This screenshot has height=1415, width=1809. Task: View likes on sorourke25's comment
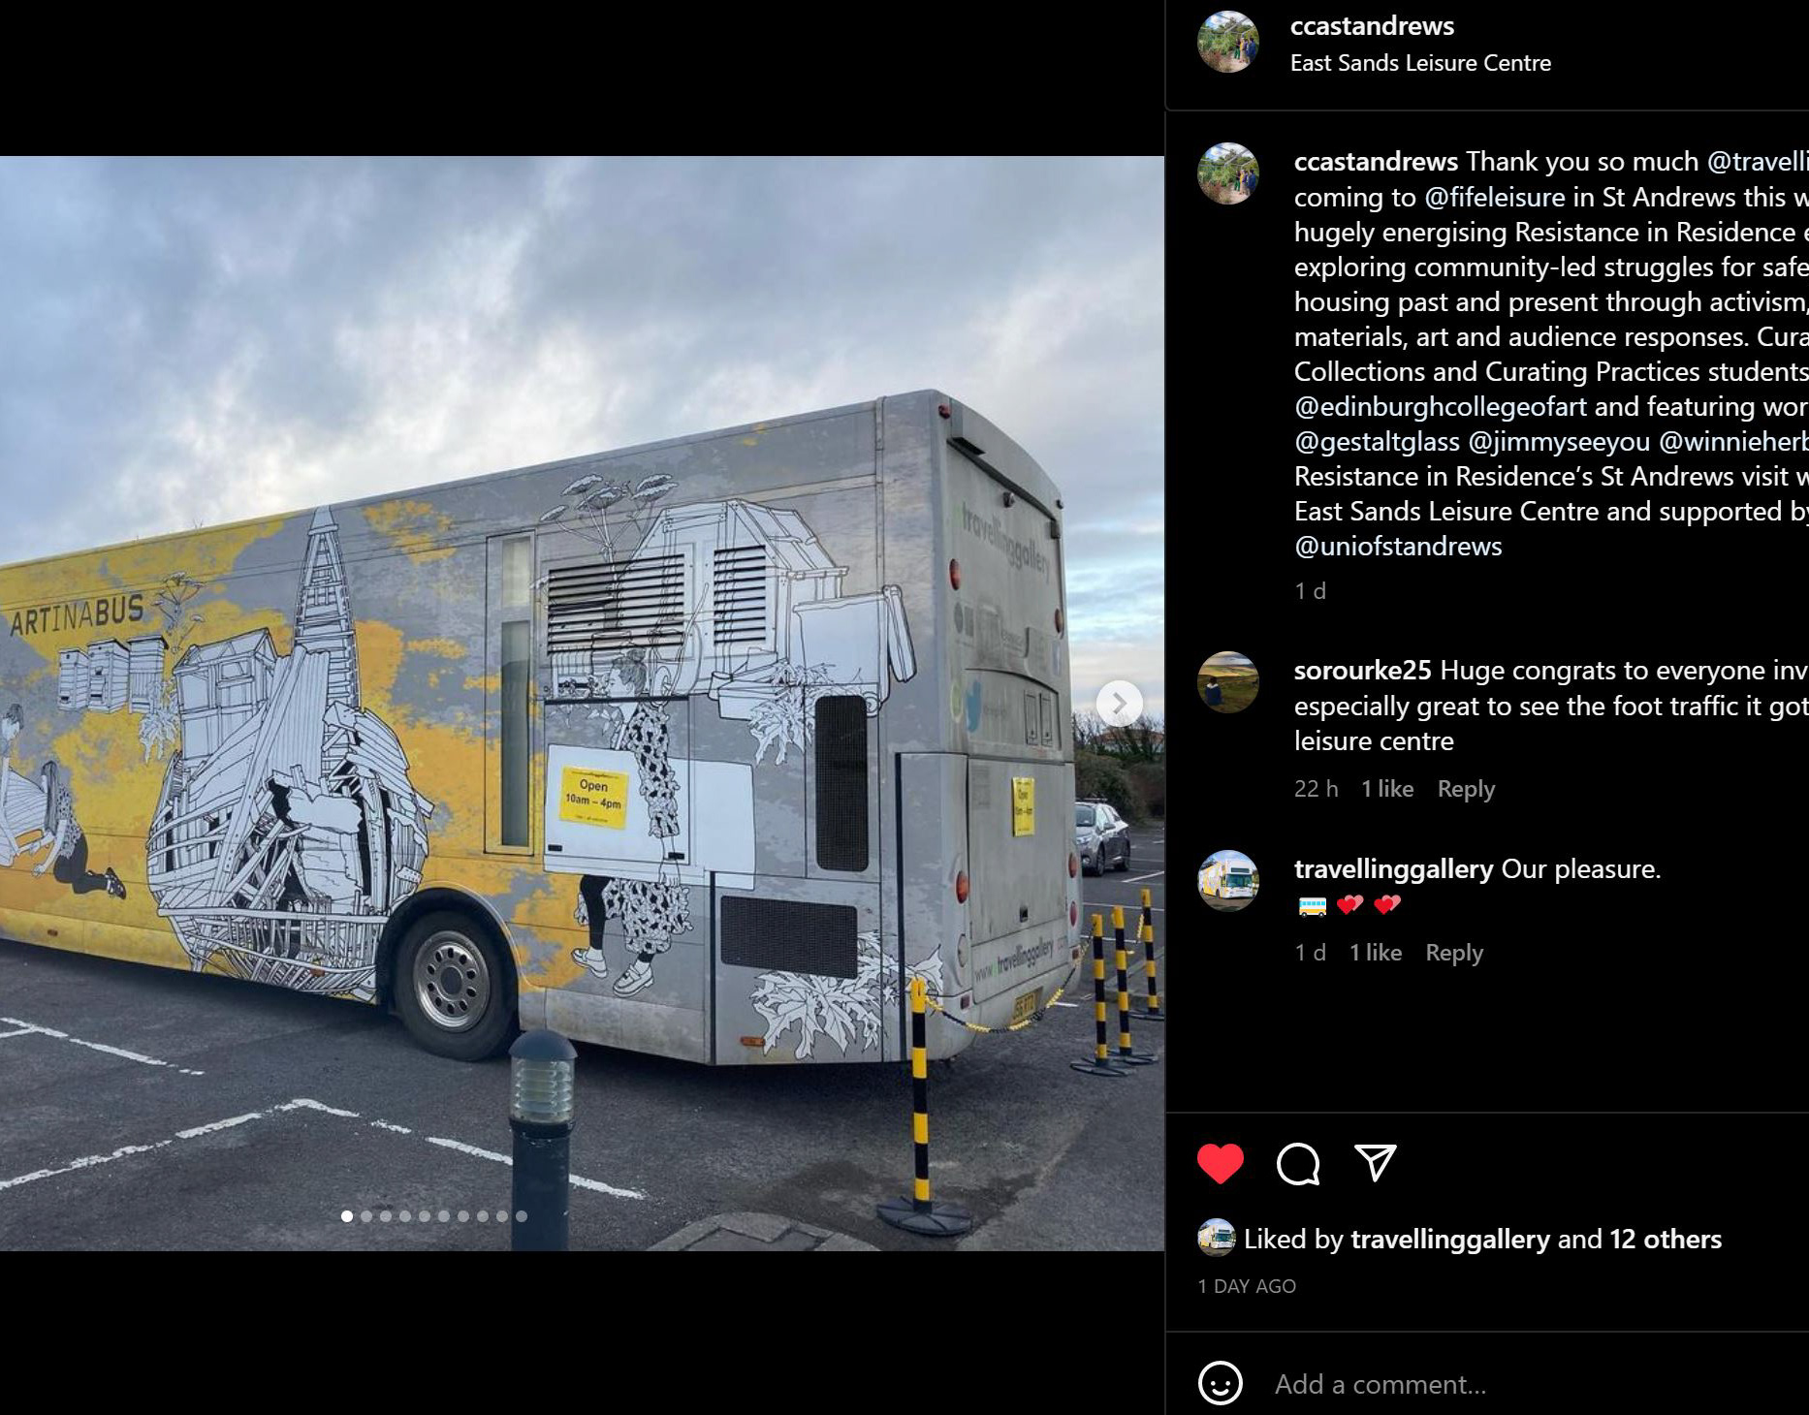coord(1387,789)
